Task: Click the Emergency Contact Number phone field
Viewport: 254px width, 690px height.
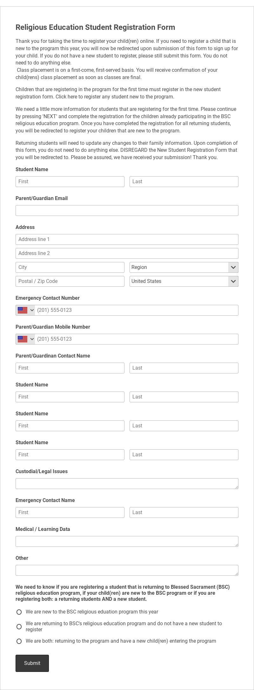Action: click(x=137, y=310)
